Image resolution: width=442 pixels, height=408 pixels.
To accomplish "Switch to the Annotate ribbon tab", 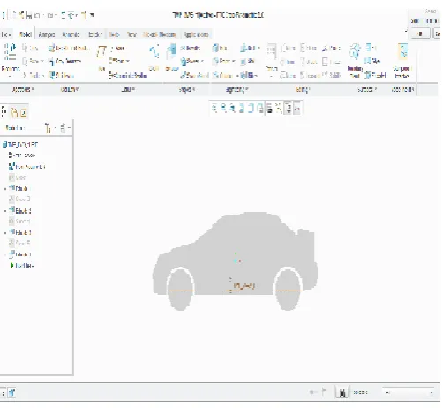I will click(71, 34).
